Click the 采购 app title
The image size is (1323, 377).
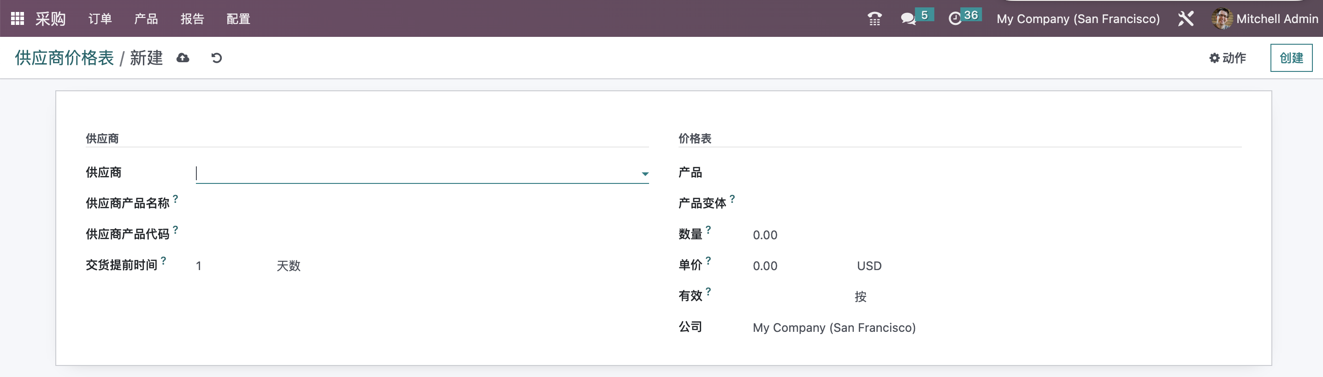point(50,18)
